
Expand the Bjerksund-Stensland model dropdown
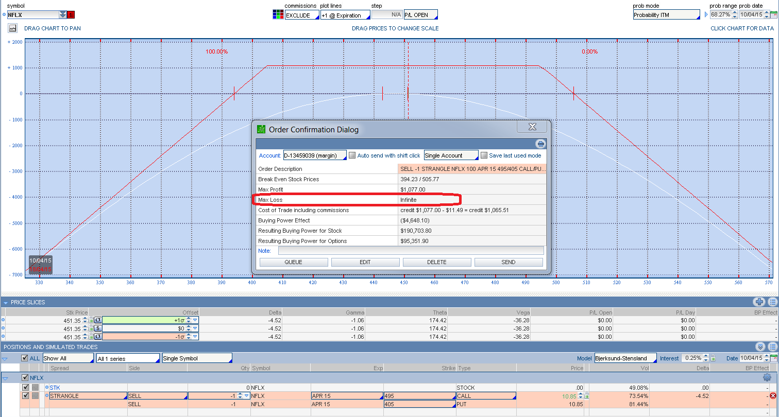625,358
